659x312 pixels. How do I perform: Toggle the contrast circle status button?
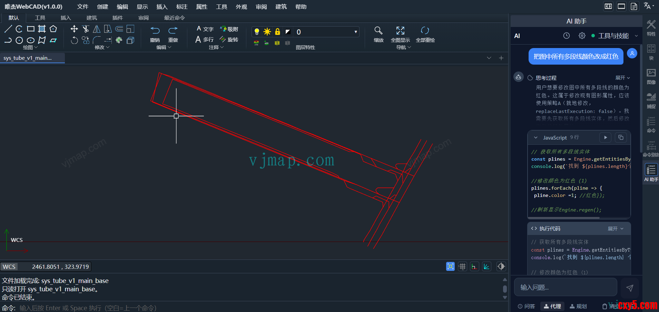click(501, 266)
